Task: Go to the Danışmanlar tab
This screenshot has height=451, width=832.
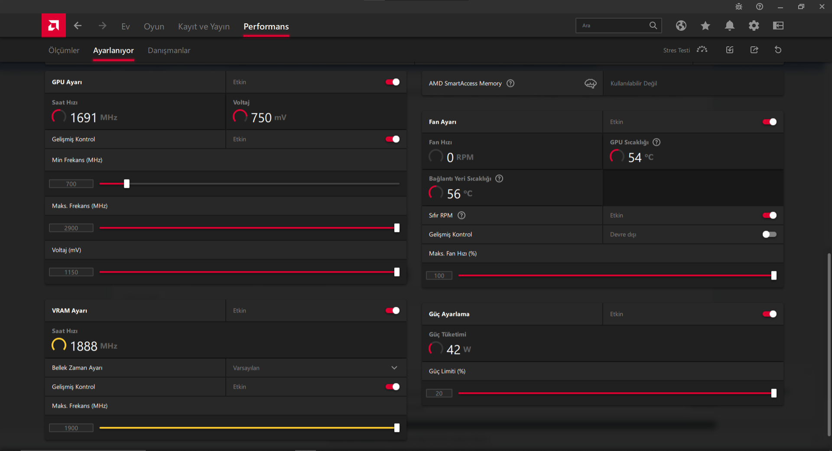Action: click(x=169, y=51)
